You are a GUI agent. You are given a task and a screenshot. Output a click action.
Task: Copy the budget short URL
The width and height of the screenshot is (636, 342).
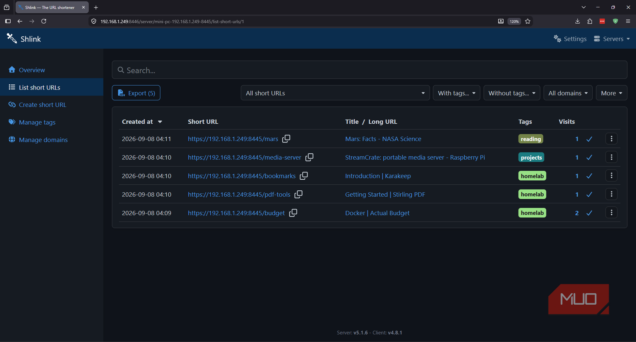(293, 213)
